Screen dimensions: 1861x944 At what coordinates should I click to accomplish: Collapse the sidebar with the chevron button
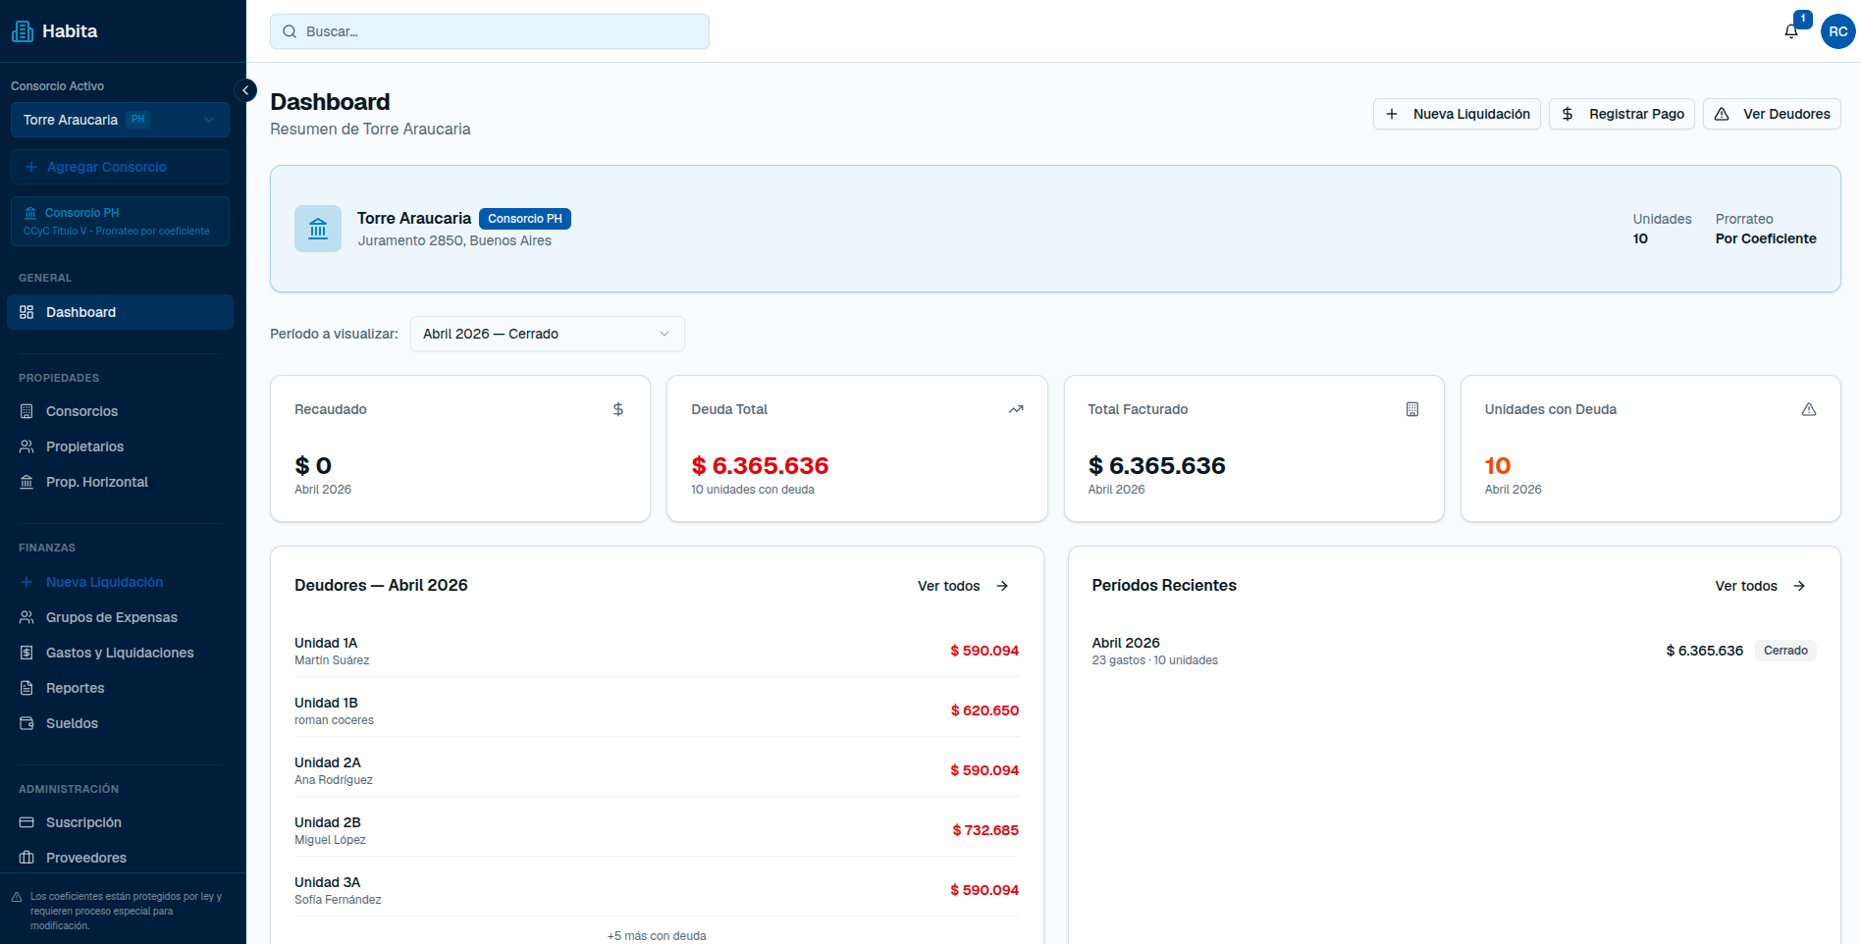pos(245,90)
